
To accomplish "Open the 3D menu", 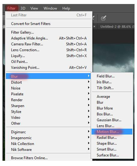I will coord(23,8).
